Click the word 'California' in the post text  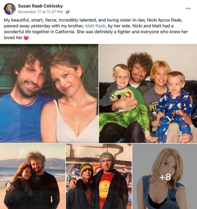(x=65, y=32)
